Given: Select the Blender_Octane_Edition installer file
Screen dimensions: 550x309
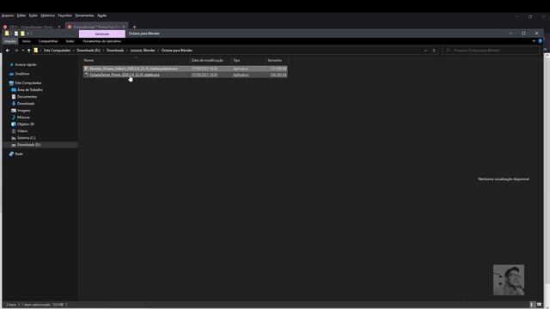Looking at the screenshot, I should click(186, 69).
